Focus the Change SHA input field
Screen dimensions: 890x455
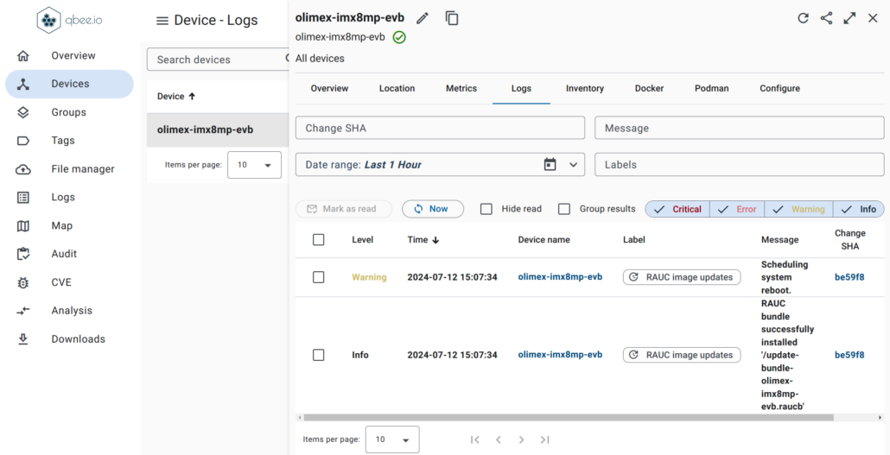coord(440,129)
